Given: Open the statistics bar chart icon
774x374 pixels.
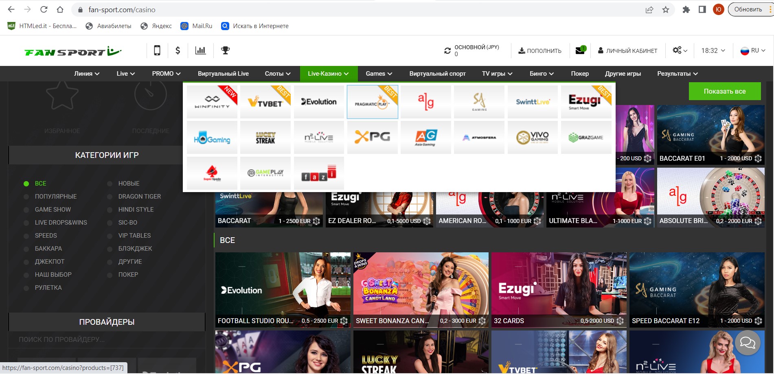Looking at the screenshot, I should coord(200,50).
